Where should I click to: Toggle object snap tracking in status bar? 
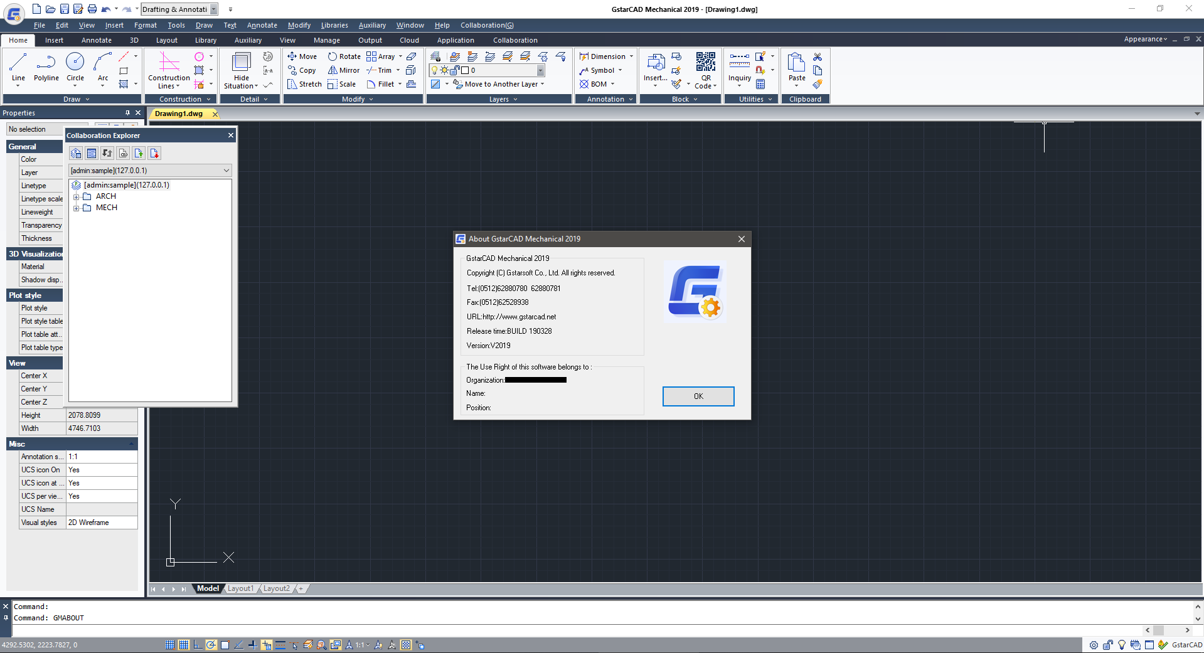(x=238, y=645)
